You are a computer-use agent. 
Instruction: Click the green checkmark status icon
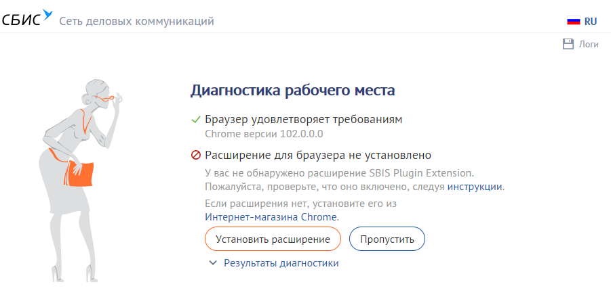click(x=196, y=120)
